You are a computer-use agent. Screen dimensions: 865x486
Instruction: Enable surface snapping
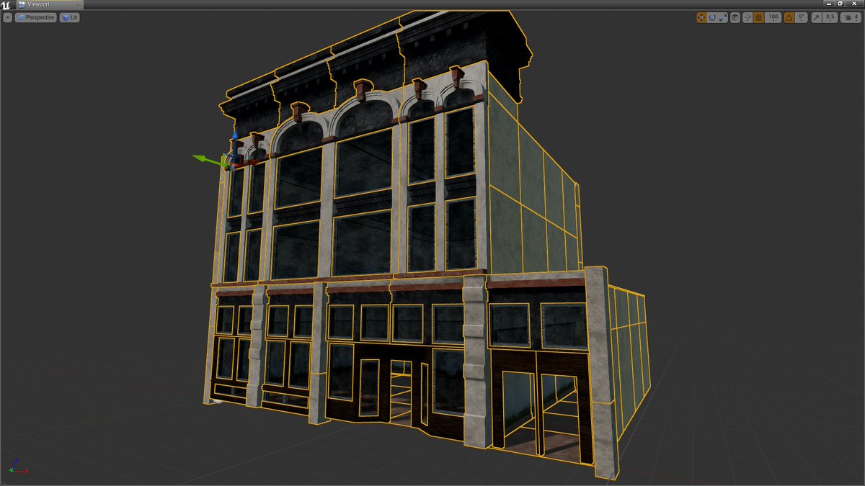coord(748,17)
